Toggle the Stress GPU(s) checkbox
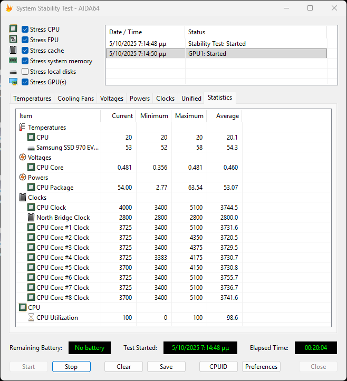This screenshot has width=347, height=381. [x=25, y=82]
